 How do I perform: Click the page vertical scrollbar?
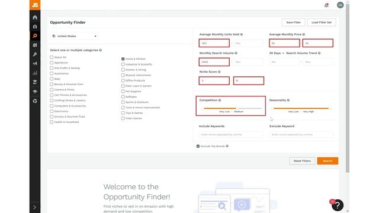[348, 88]
